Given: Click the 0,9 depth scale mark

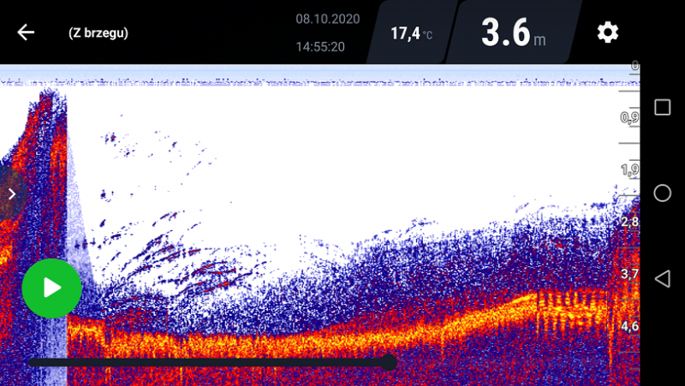Looking at the screenshot, I should 629,117.
